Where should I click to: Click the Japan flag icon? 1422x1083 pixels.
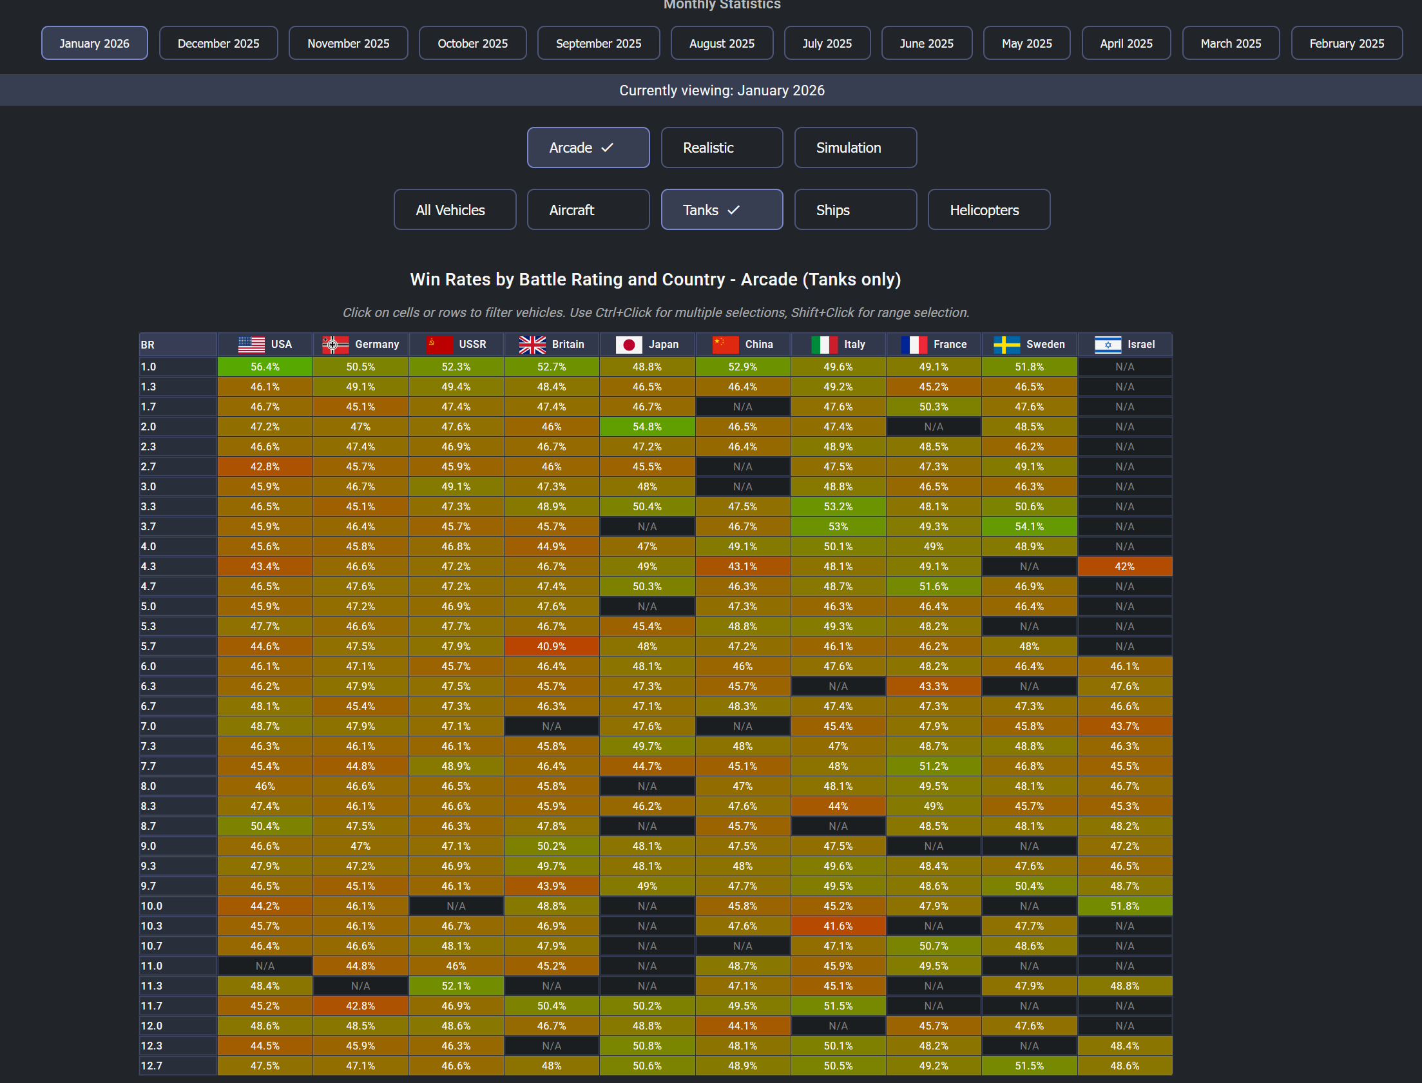pyautogui.click(x=628, y=345)
